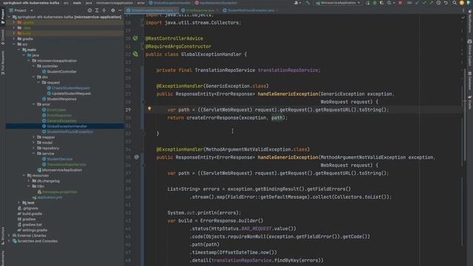The image size is (473, 266).
Task: Click the Rollback undo arrow icon
Action: click(x=446, y=3)
